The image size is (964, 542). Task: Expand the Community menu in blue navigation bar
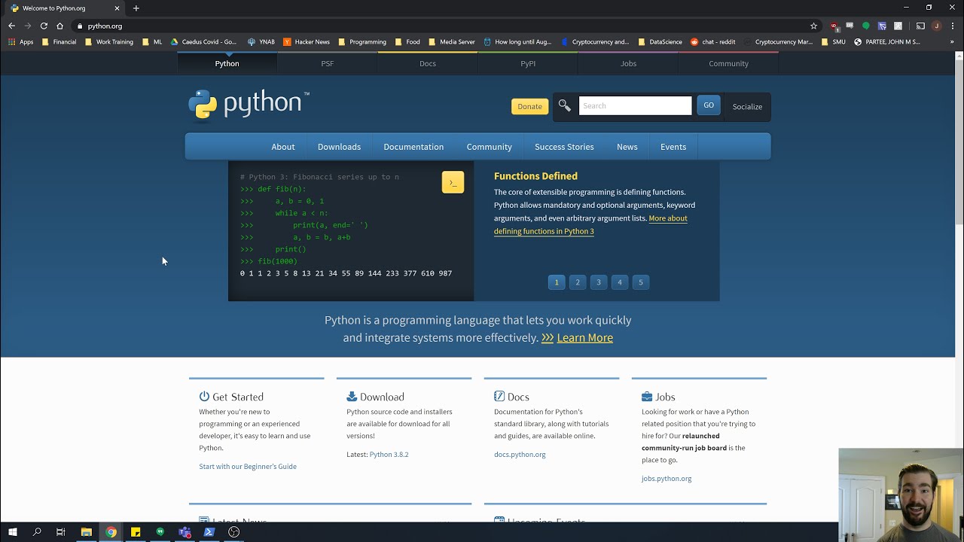(x=489, y=147)
